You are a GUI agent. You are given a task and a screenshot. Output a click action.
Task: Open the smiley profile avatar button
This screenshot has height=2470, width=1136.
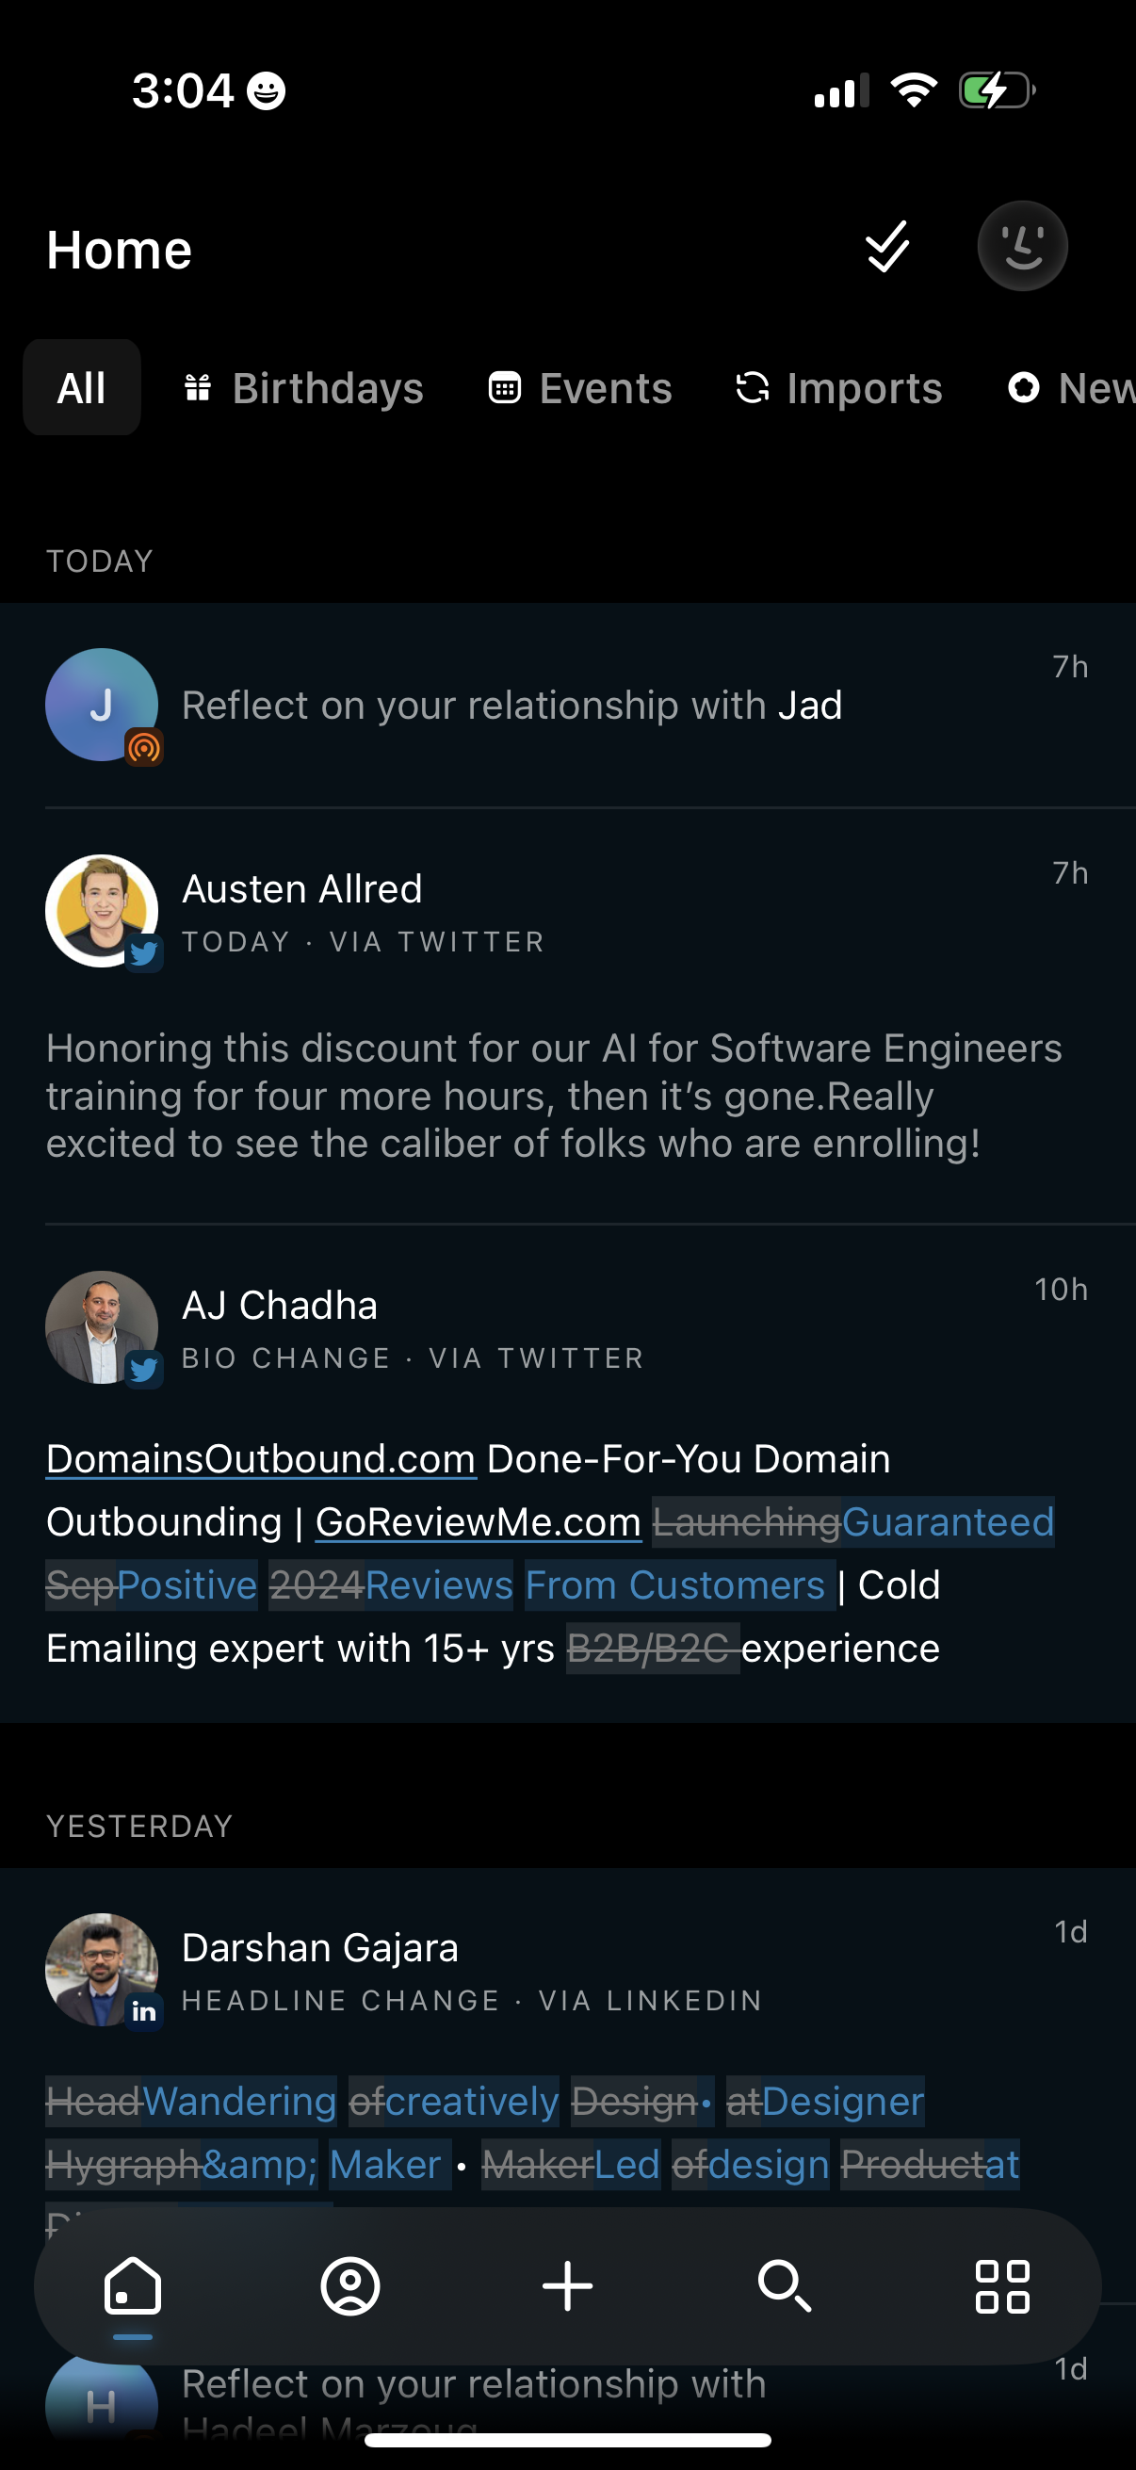pyautogui.click(x=1022, y=247)
